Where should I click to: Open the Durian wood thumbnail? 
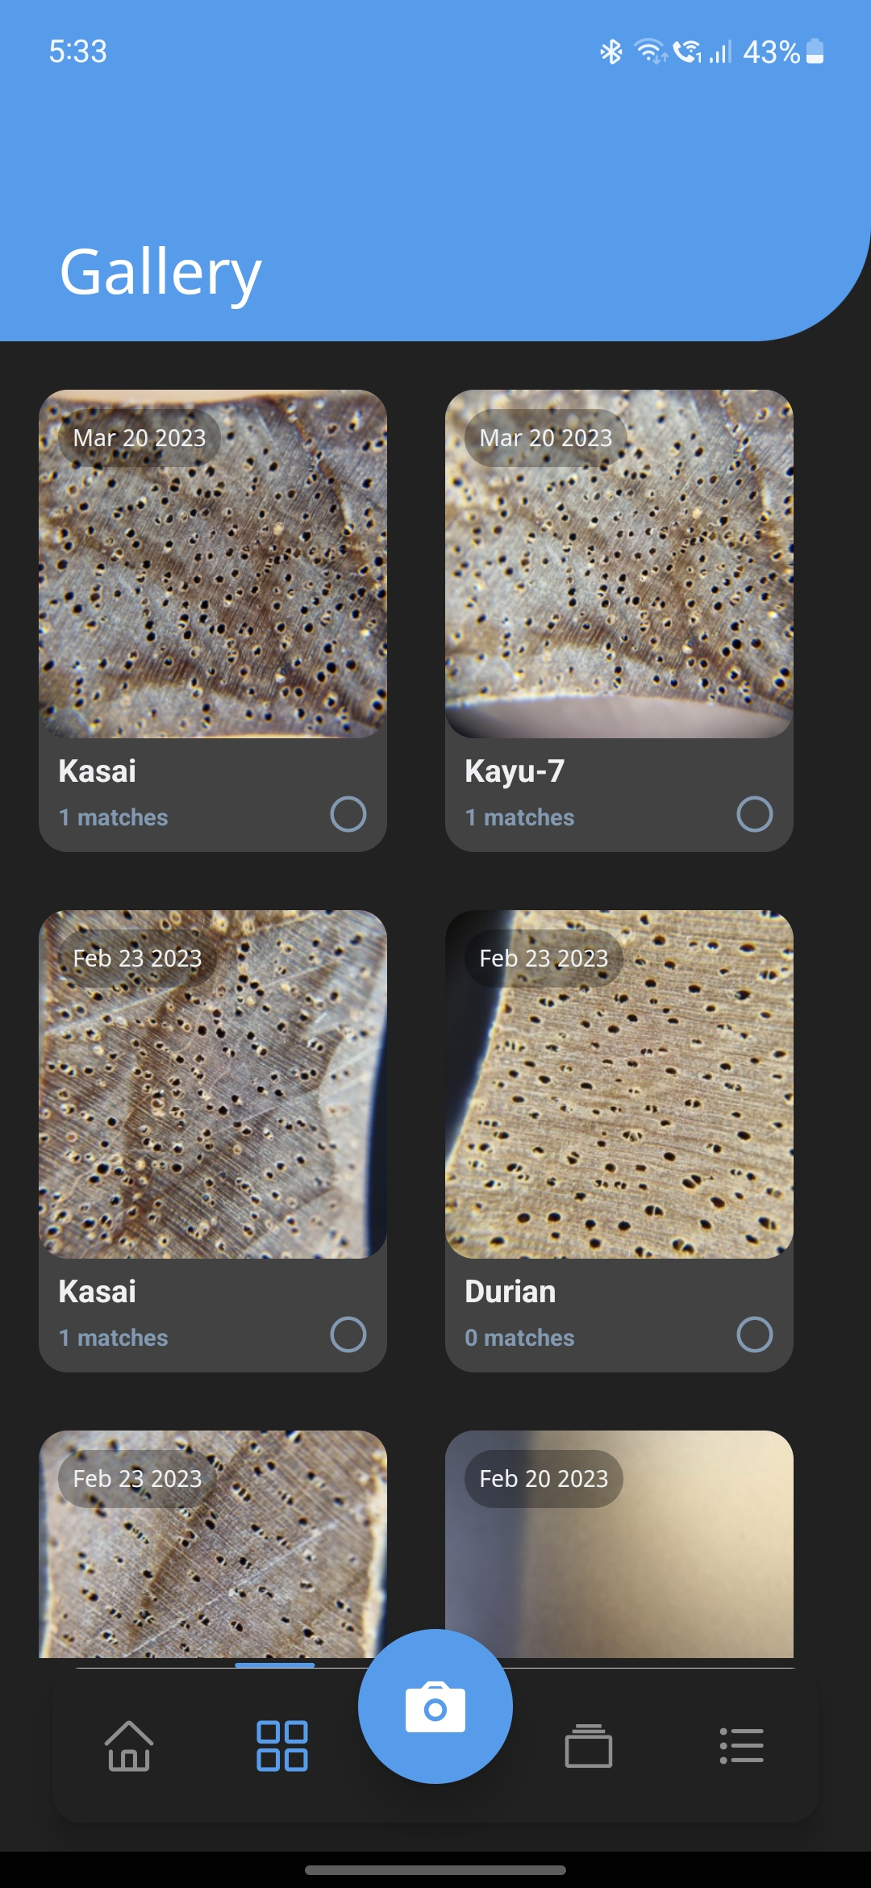coord(619,1084)
